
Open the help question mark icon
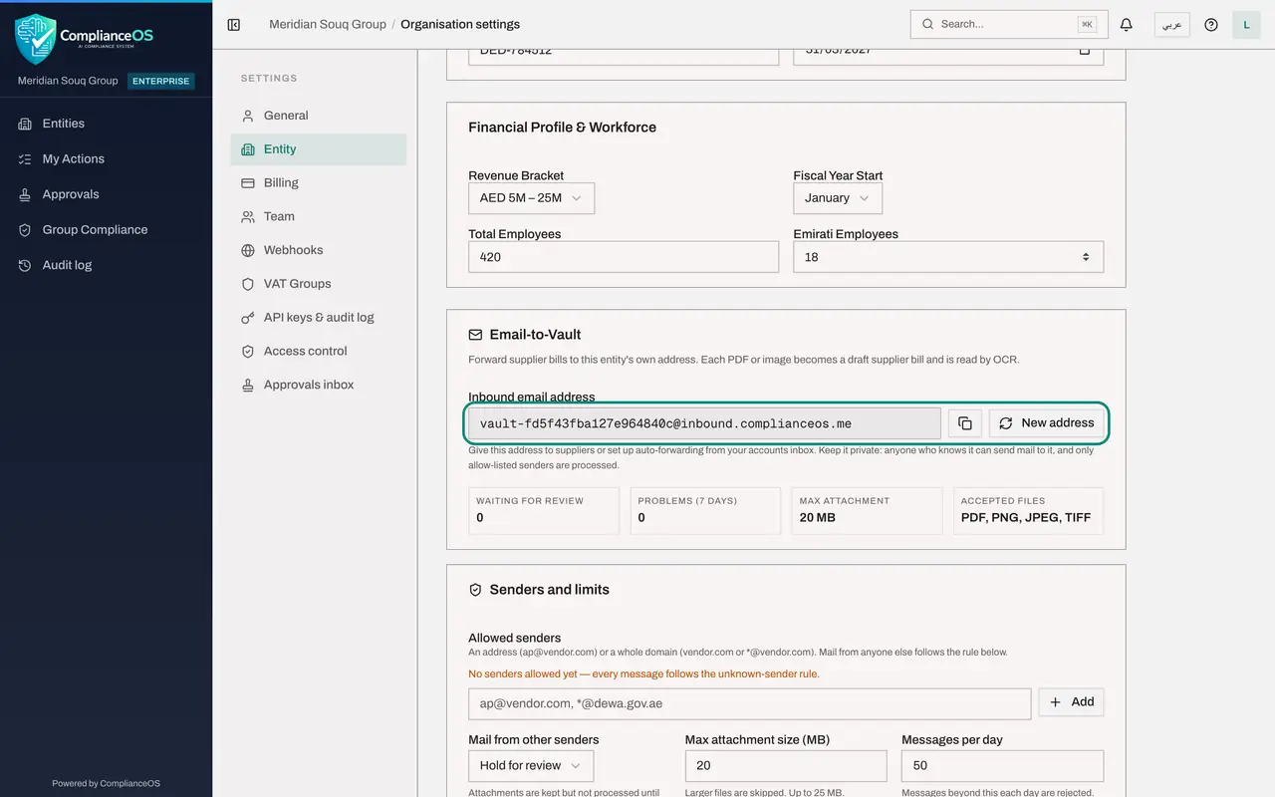coord(1211,25)
